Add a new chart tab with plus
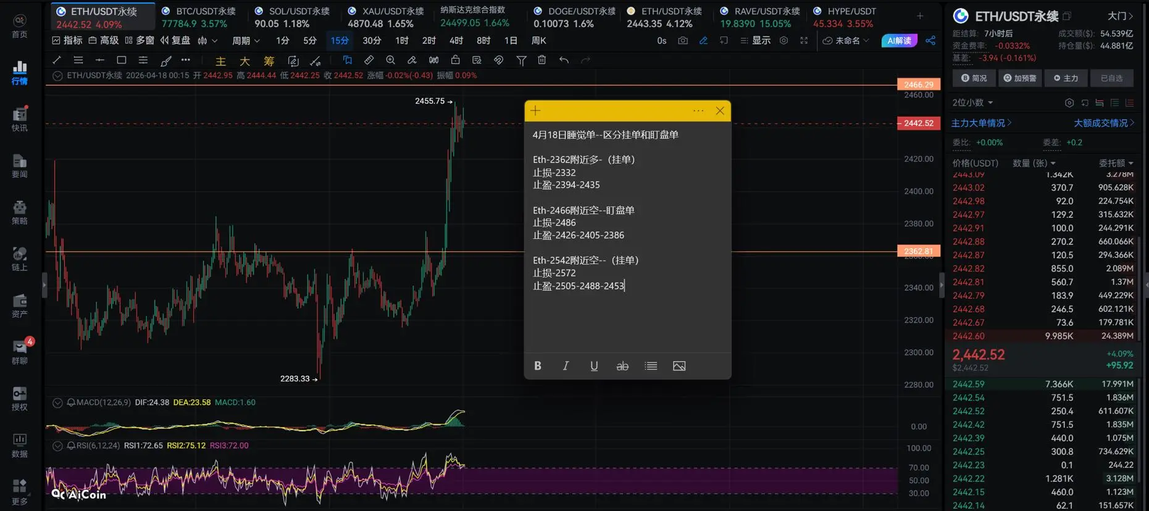The width and height of the screenshot is (1149, 511). tap(920, 16)
